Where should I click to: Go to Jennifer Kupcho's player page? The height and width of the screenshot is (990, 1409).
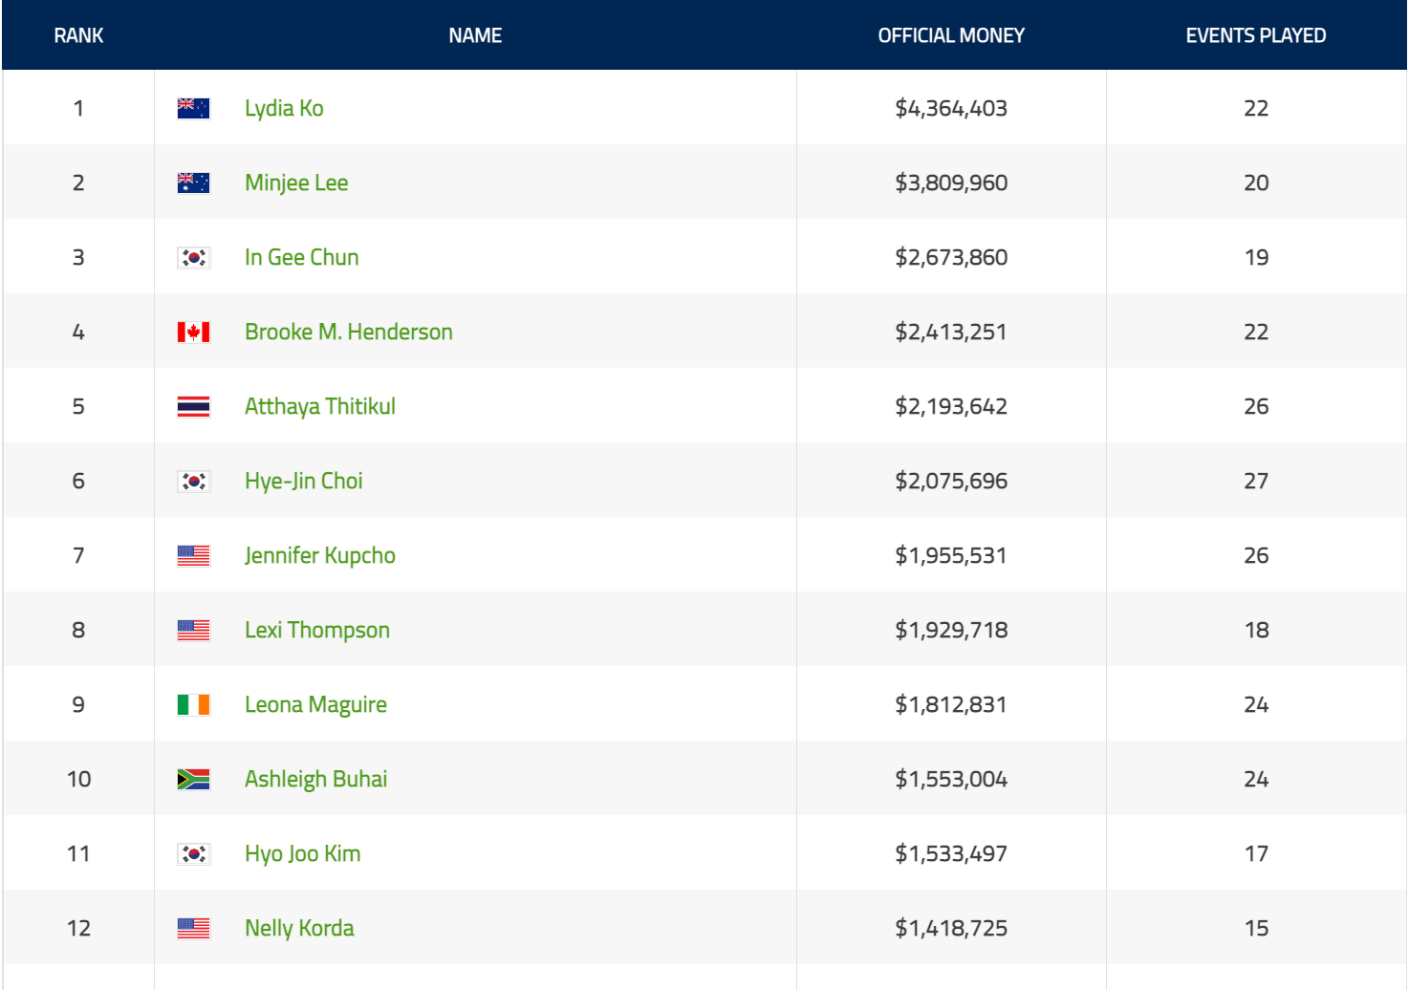click(x=320, y=555)
